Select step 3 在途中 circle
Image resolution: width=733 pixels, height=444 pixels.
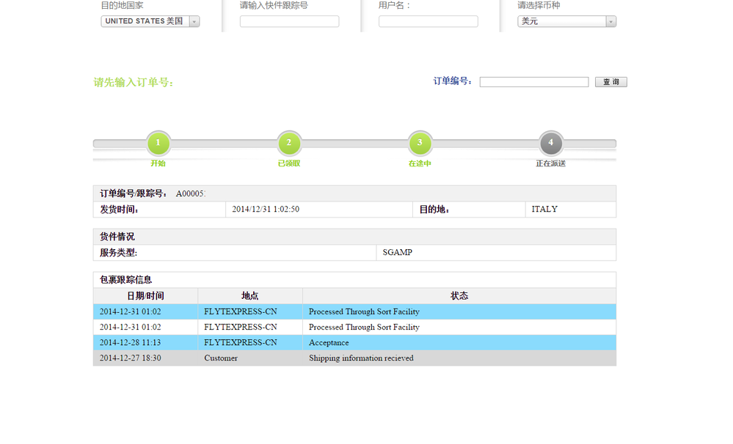(420, 143)
